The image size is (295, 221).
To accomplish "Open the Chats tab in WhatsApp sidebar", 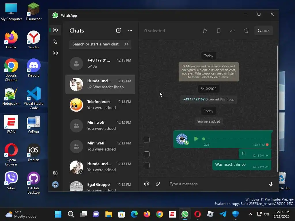I will point(55,30).
